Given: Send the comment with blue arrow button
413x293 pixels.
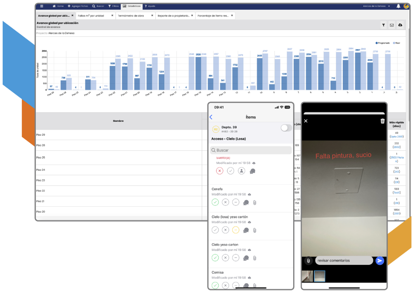Looking at the screenshot, I should coord(380,260).
